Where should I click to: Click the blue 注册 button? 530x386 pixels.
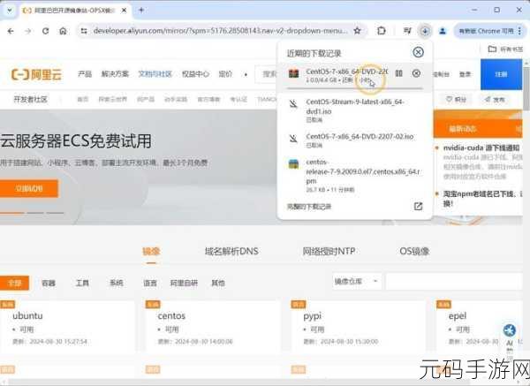tap(501, 74)
